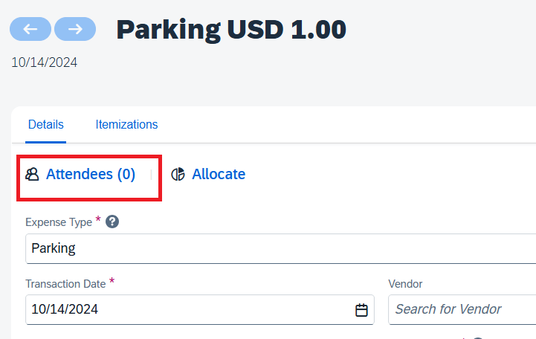Screen dimensions: 536x339
Task: Click the Expense Type label
Action: 59,222
